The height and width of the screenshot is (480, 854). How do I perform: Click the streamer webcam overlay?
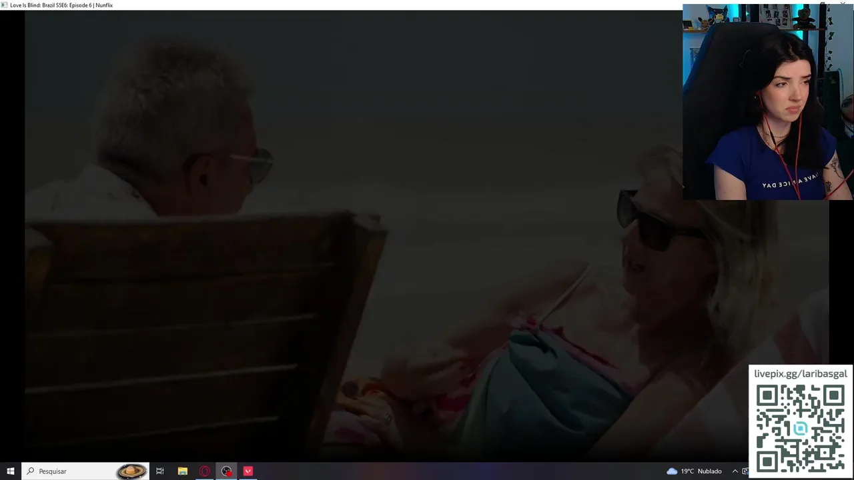[x=768, y=102]
